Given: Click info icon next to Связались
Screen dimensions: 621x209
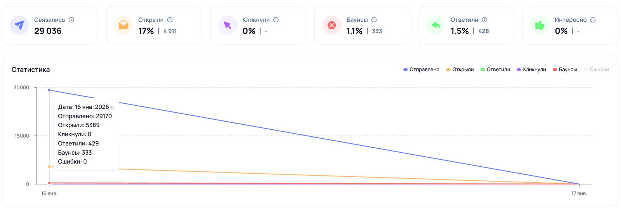Looking at the screenshot, I should (x=71, y=20).
